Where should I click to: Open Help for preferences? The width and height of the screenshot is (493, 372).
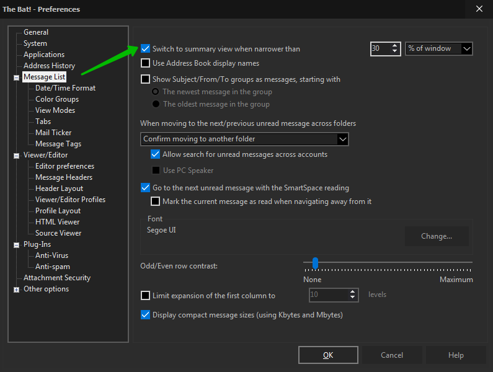456,355
